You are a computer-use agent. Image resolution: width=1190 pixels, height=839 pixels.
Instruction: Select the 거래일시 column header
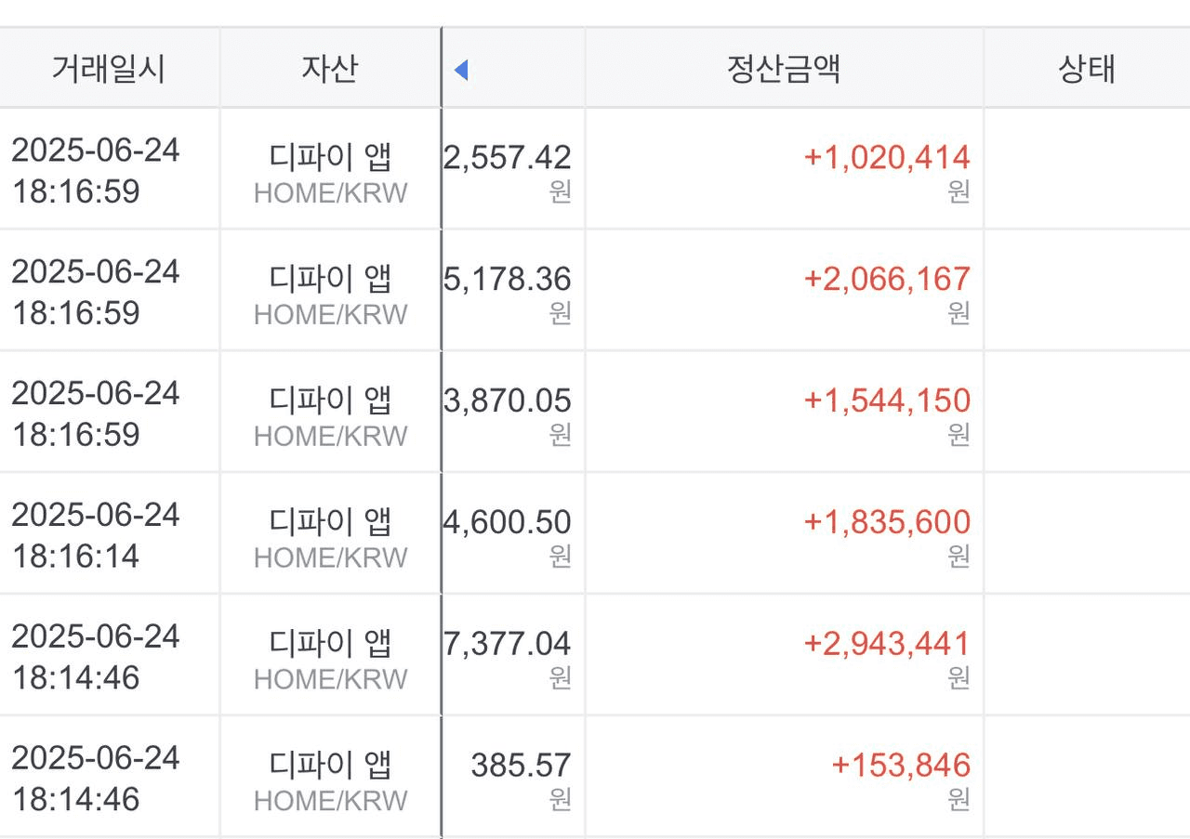(109, 69)
